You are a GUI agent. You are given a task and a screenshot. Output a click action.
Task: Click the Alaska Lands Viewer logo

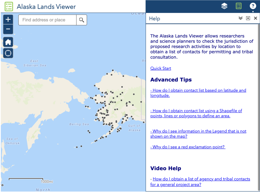pos(9,6)
